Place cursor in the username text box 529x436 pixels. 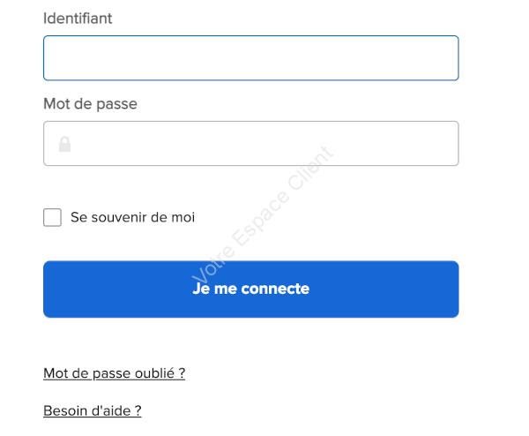pyautogui.click(x=251, y=57)
